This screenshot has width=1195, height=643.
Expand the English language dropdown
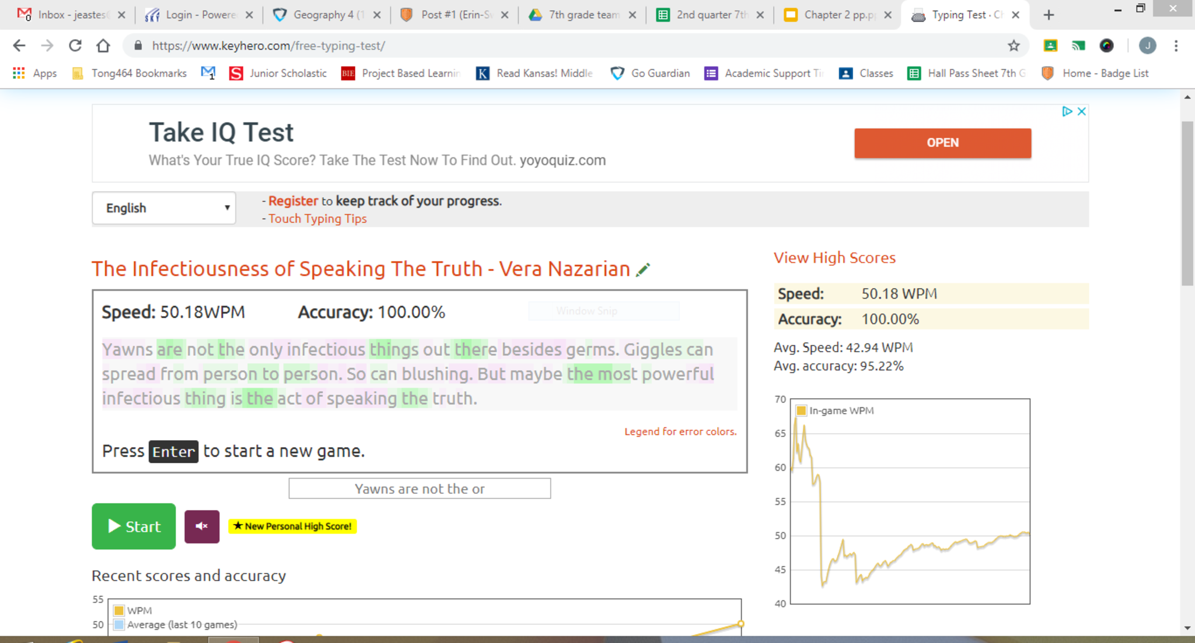[x=164, y=208]
